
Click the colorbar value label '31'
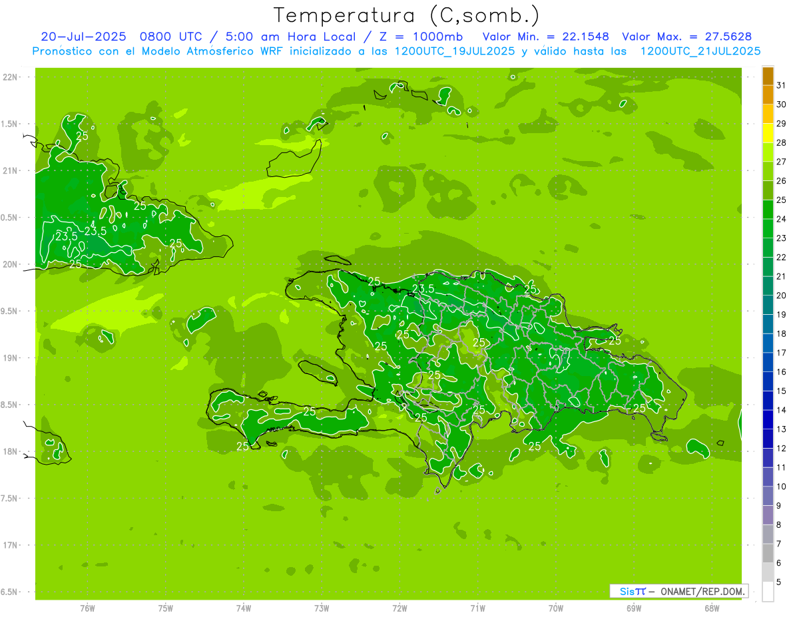click(782, 85)
